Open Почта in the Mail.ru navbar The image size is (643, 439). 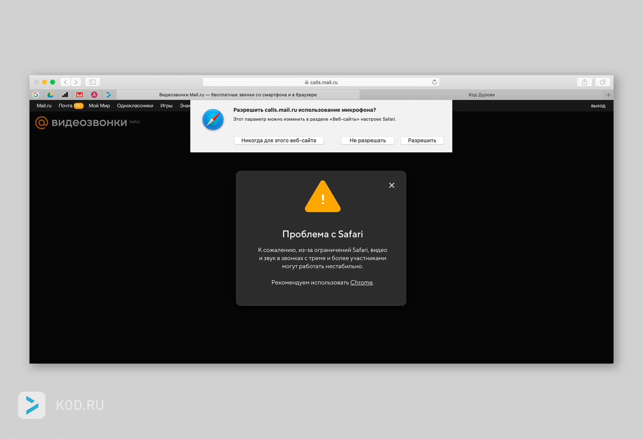coord(66,105)
